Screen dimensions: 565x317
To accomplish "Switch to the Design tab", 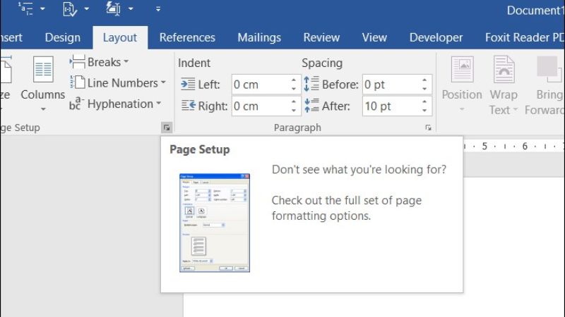I will [x=63, y=37].
